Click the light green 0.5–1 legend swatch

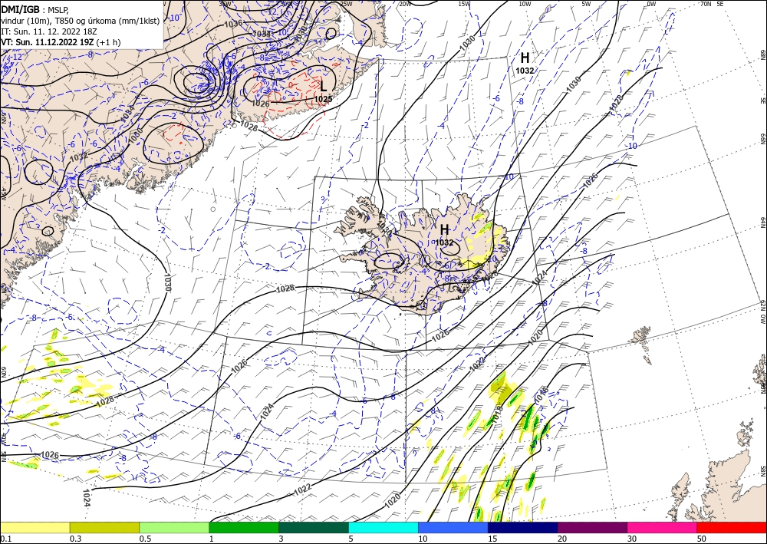[174, 527]
